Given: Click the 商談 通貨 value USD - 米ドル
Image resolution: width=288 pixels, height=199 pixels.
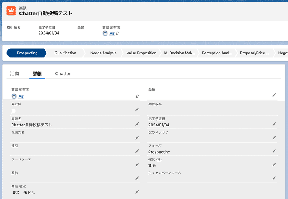Looking at the screenshot, I should (x=23, y=193).
